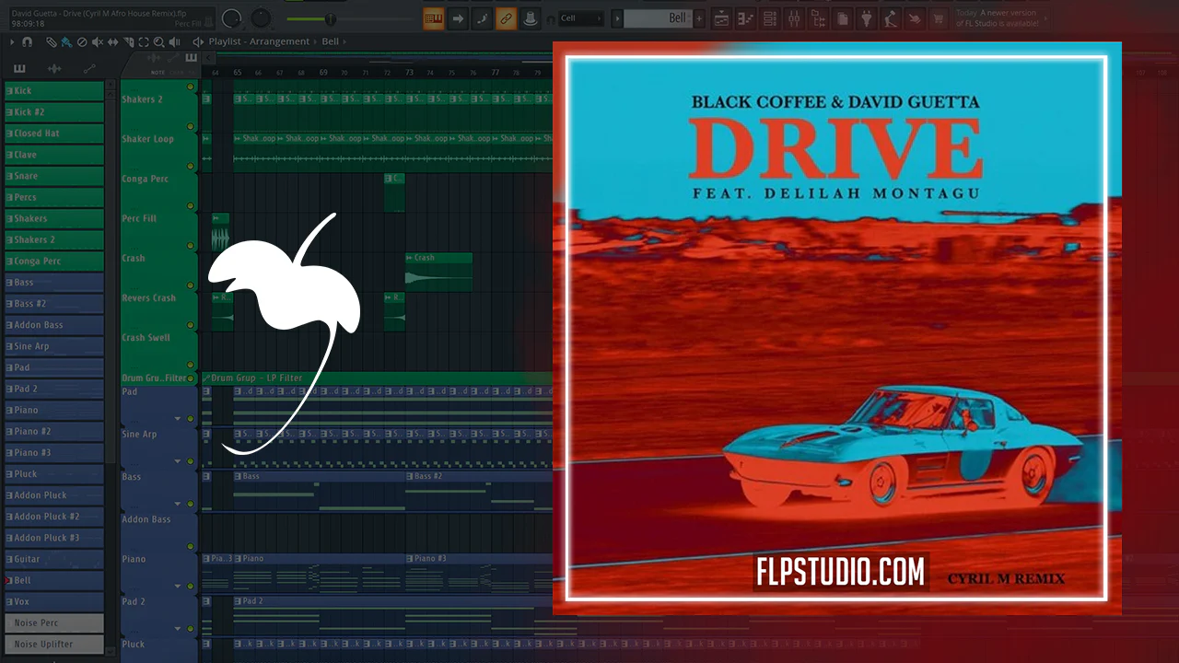This screenshot has width=1179, height=663.
Task: Open the Playlist - Arrangement breadcrumb menu
Action: coord(259,42)
